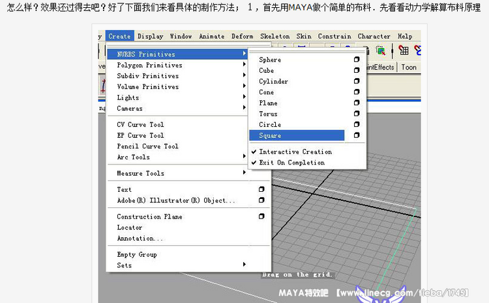This screenshot has width=489, height=303.
Task: Open the Help menu
Action: pyautogui.click(x=405, y=36)
